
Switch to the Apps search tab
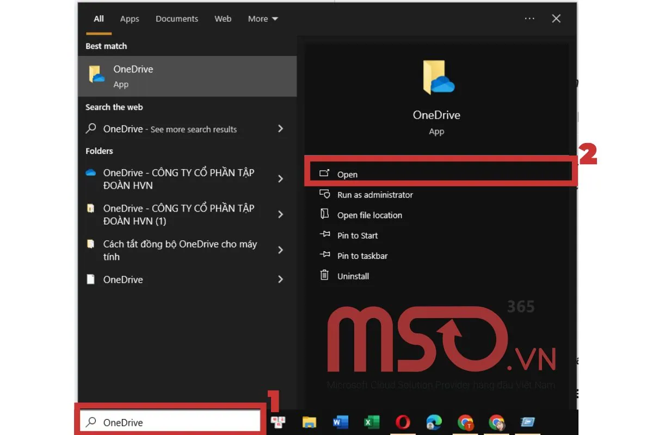tap(130, 18)
